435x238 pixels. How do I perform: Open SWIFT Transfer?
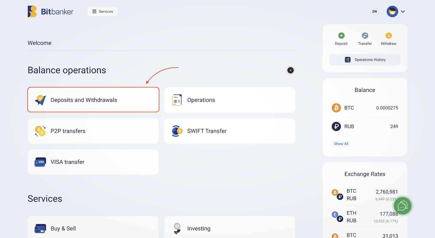[230, 131]
